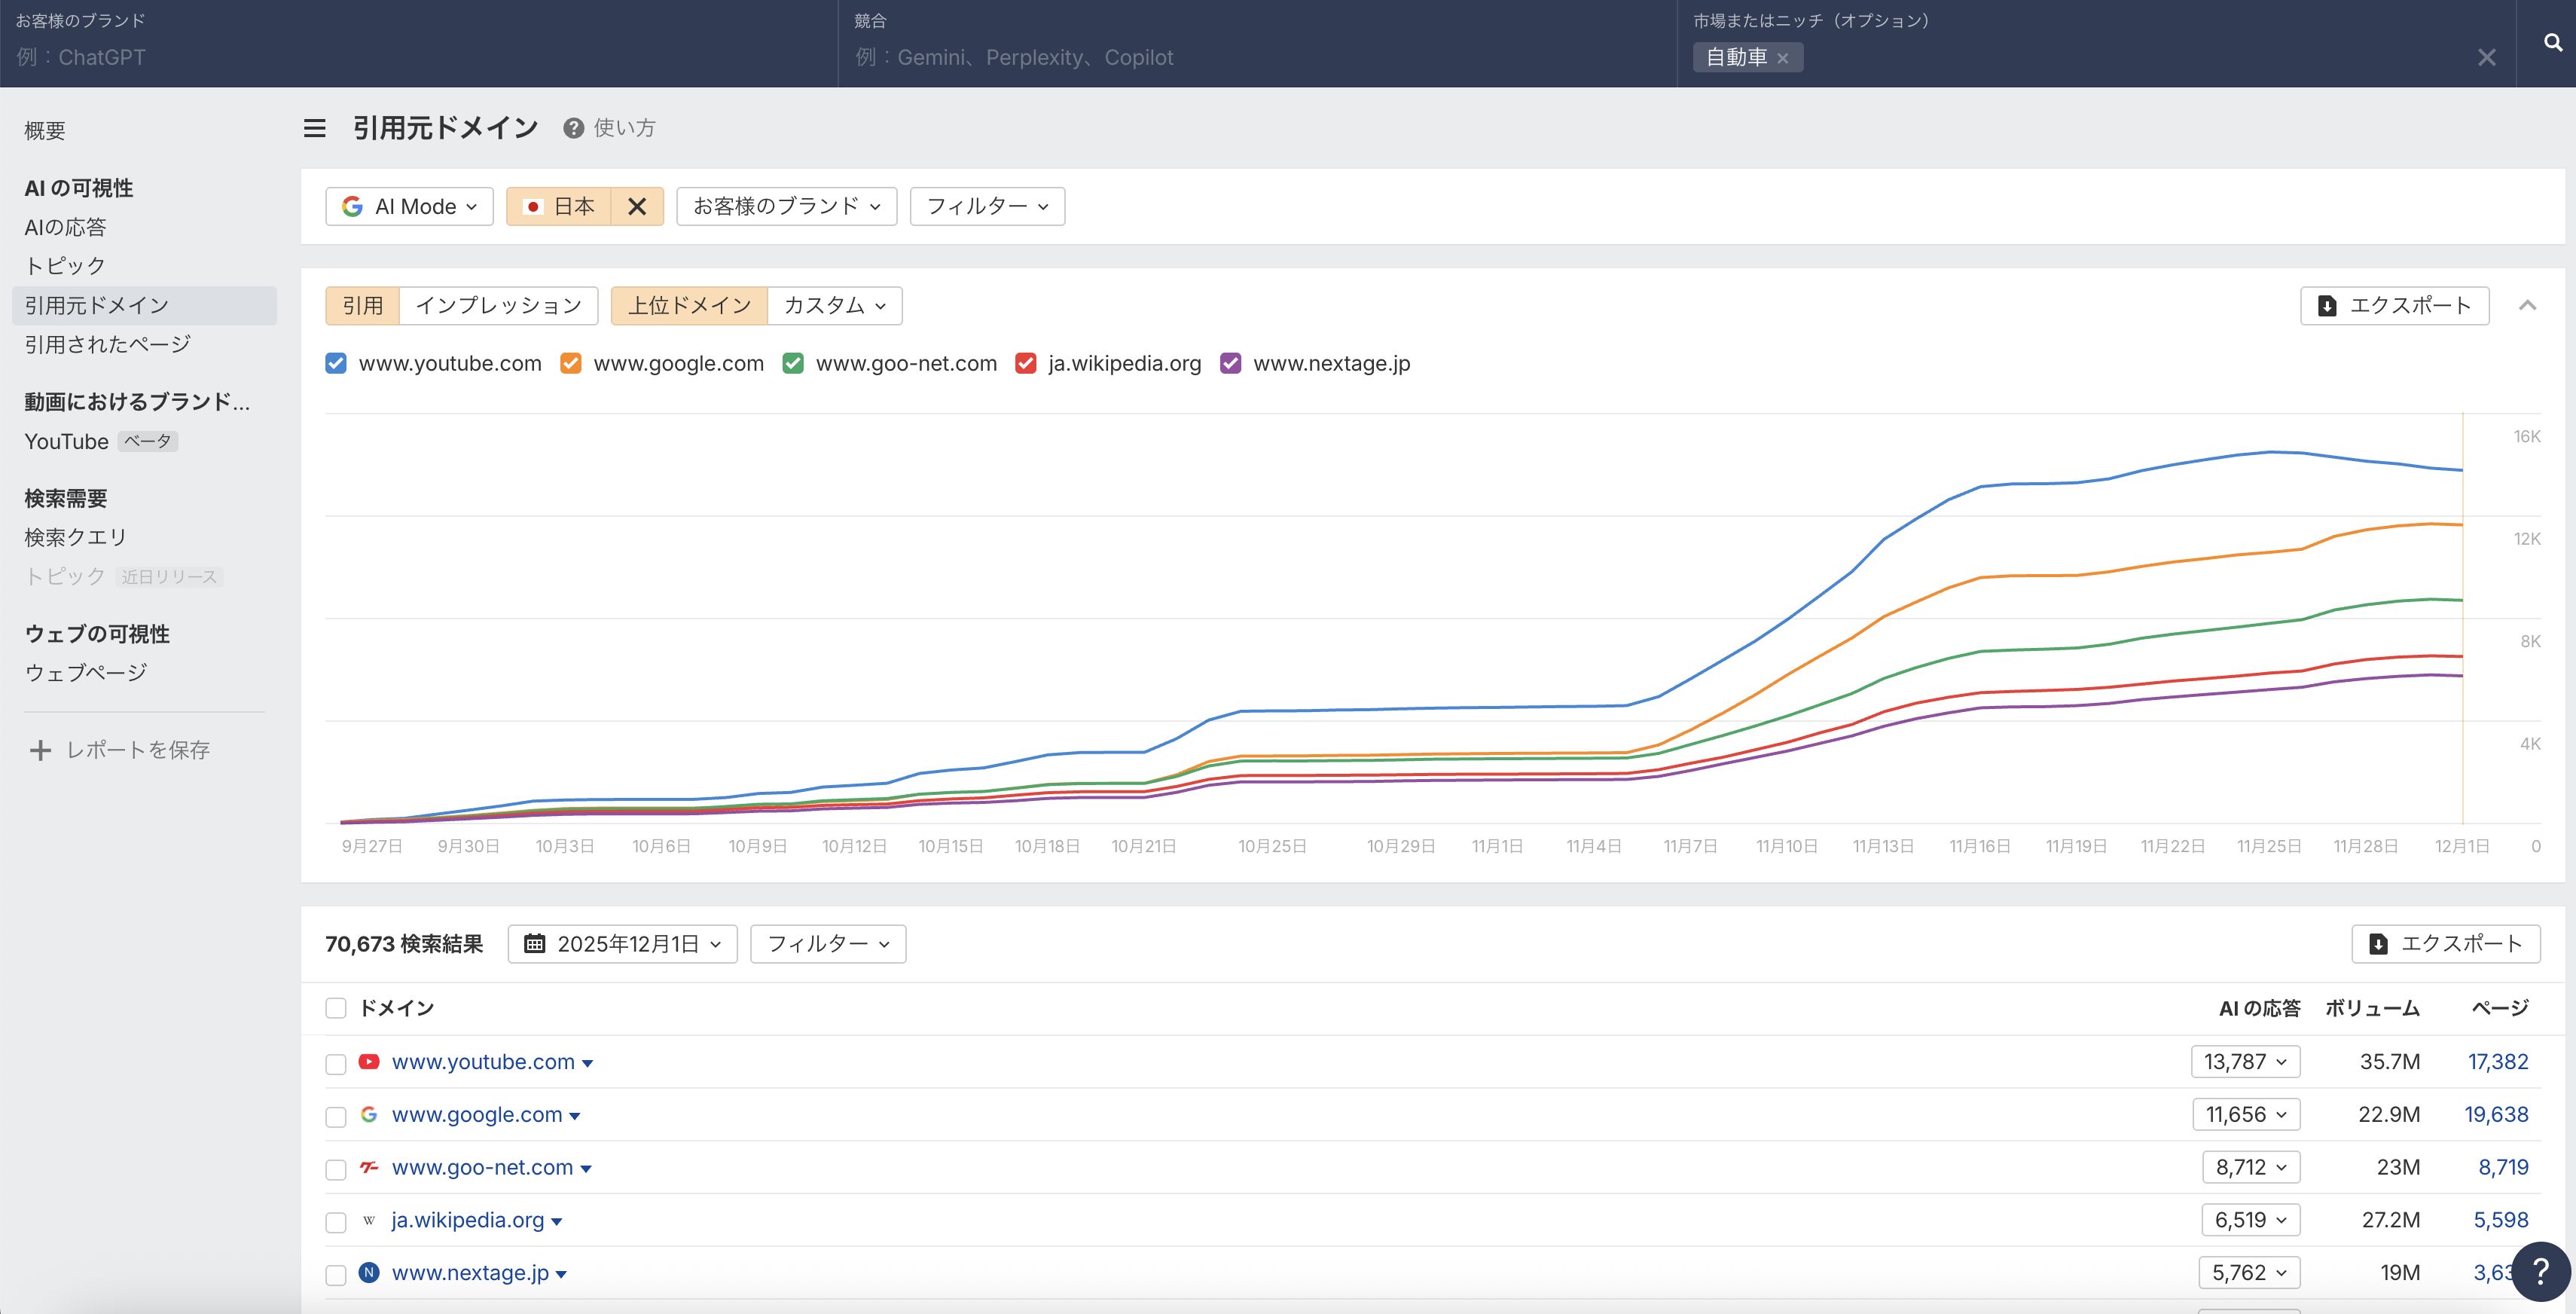The width and height of the screenshot is (2576, 1314).
Task: Open 引用されたページ in the sidebar
Action: [107, 345]
